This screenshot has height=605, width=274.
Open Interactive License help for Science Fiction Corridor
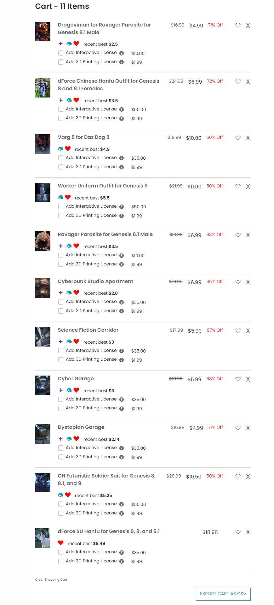click(x=122, y=351)
